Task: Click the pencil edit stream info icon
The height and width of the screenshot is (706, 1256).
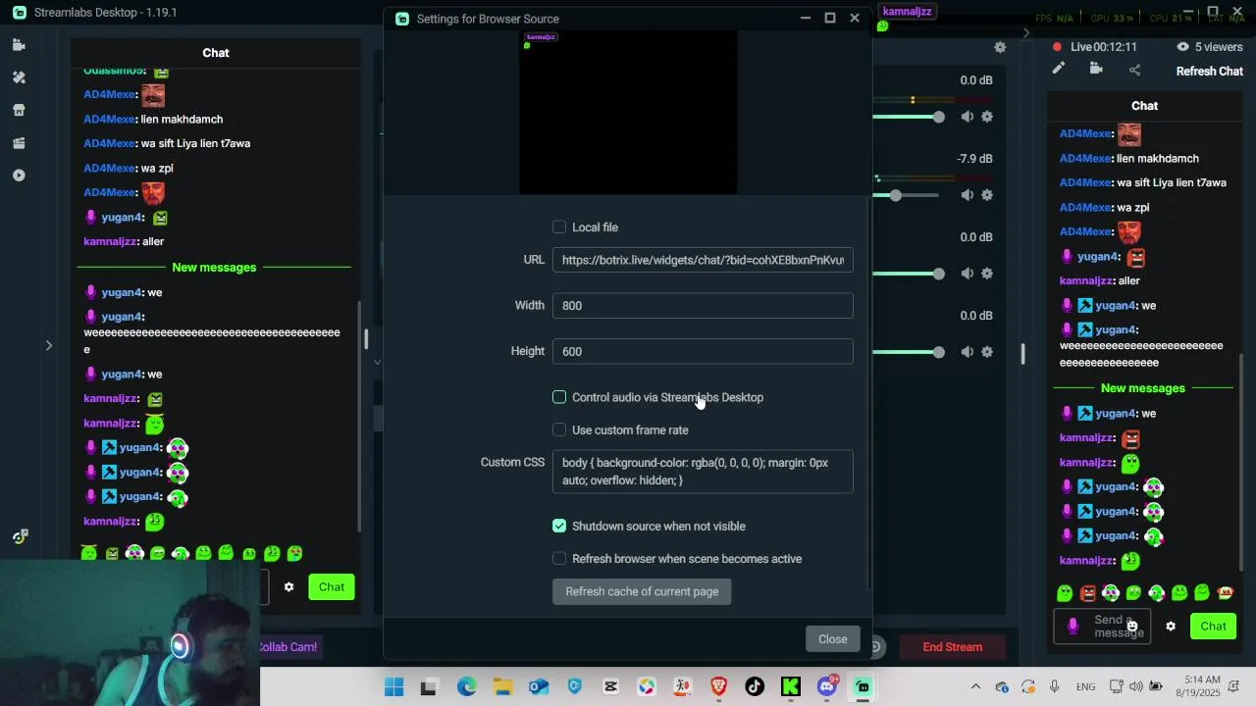Action: 1058,69
